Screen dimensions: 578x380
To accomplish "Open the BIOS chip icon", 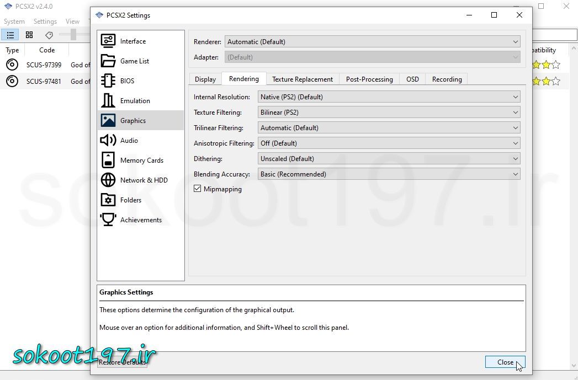I will point(108,81).
